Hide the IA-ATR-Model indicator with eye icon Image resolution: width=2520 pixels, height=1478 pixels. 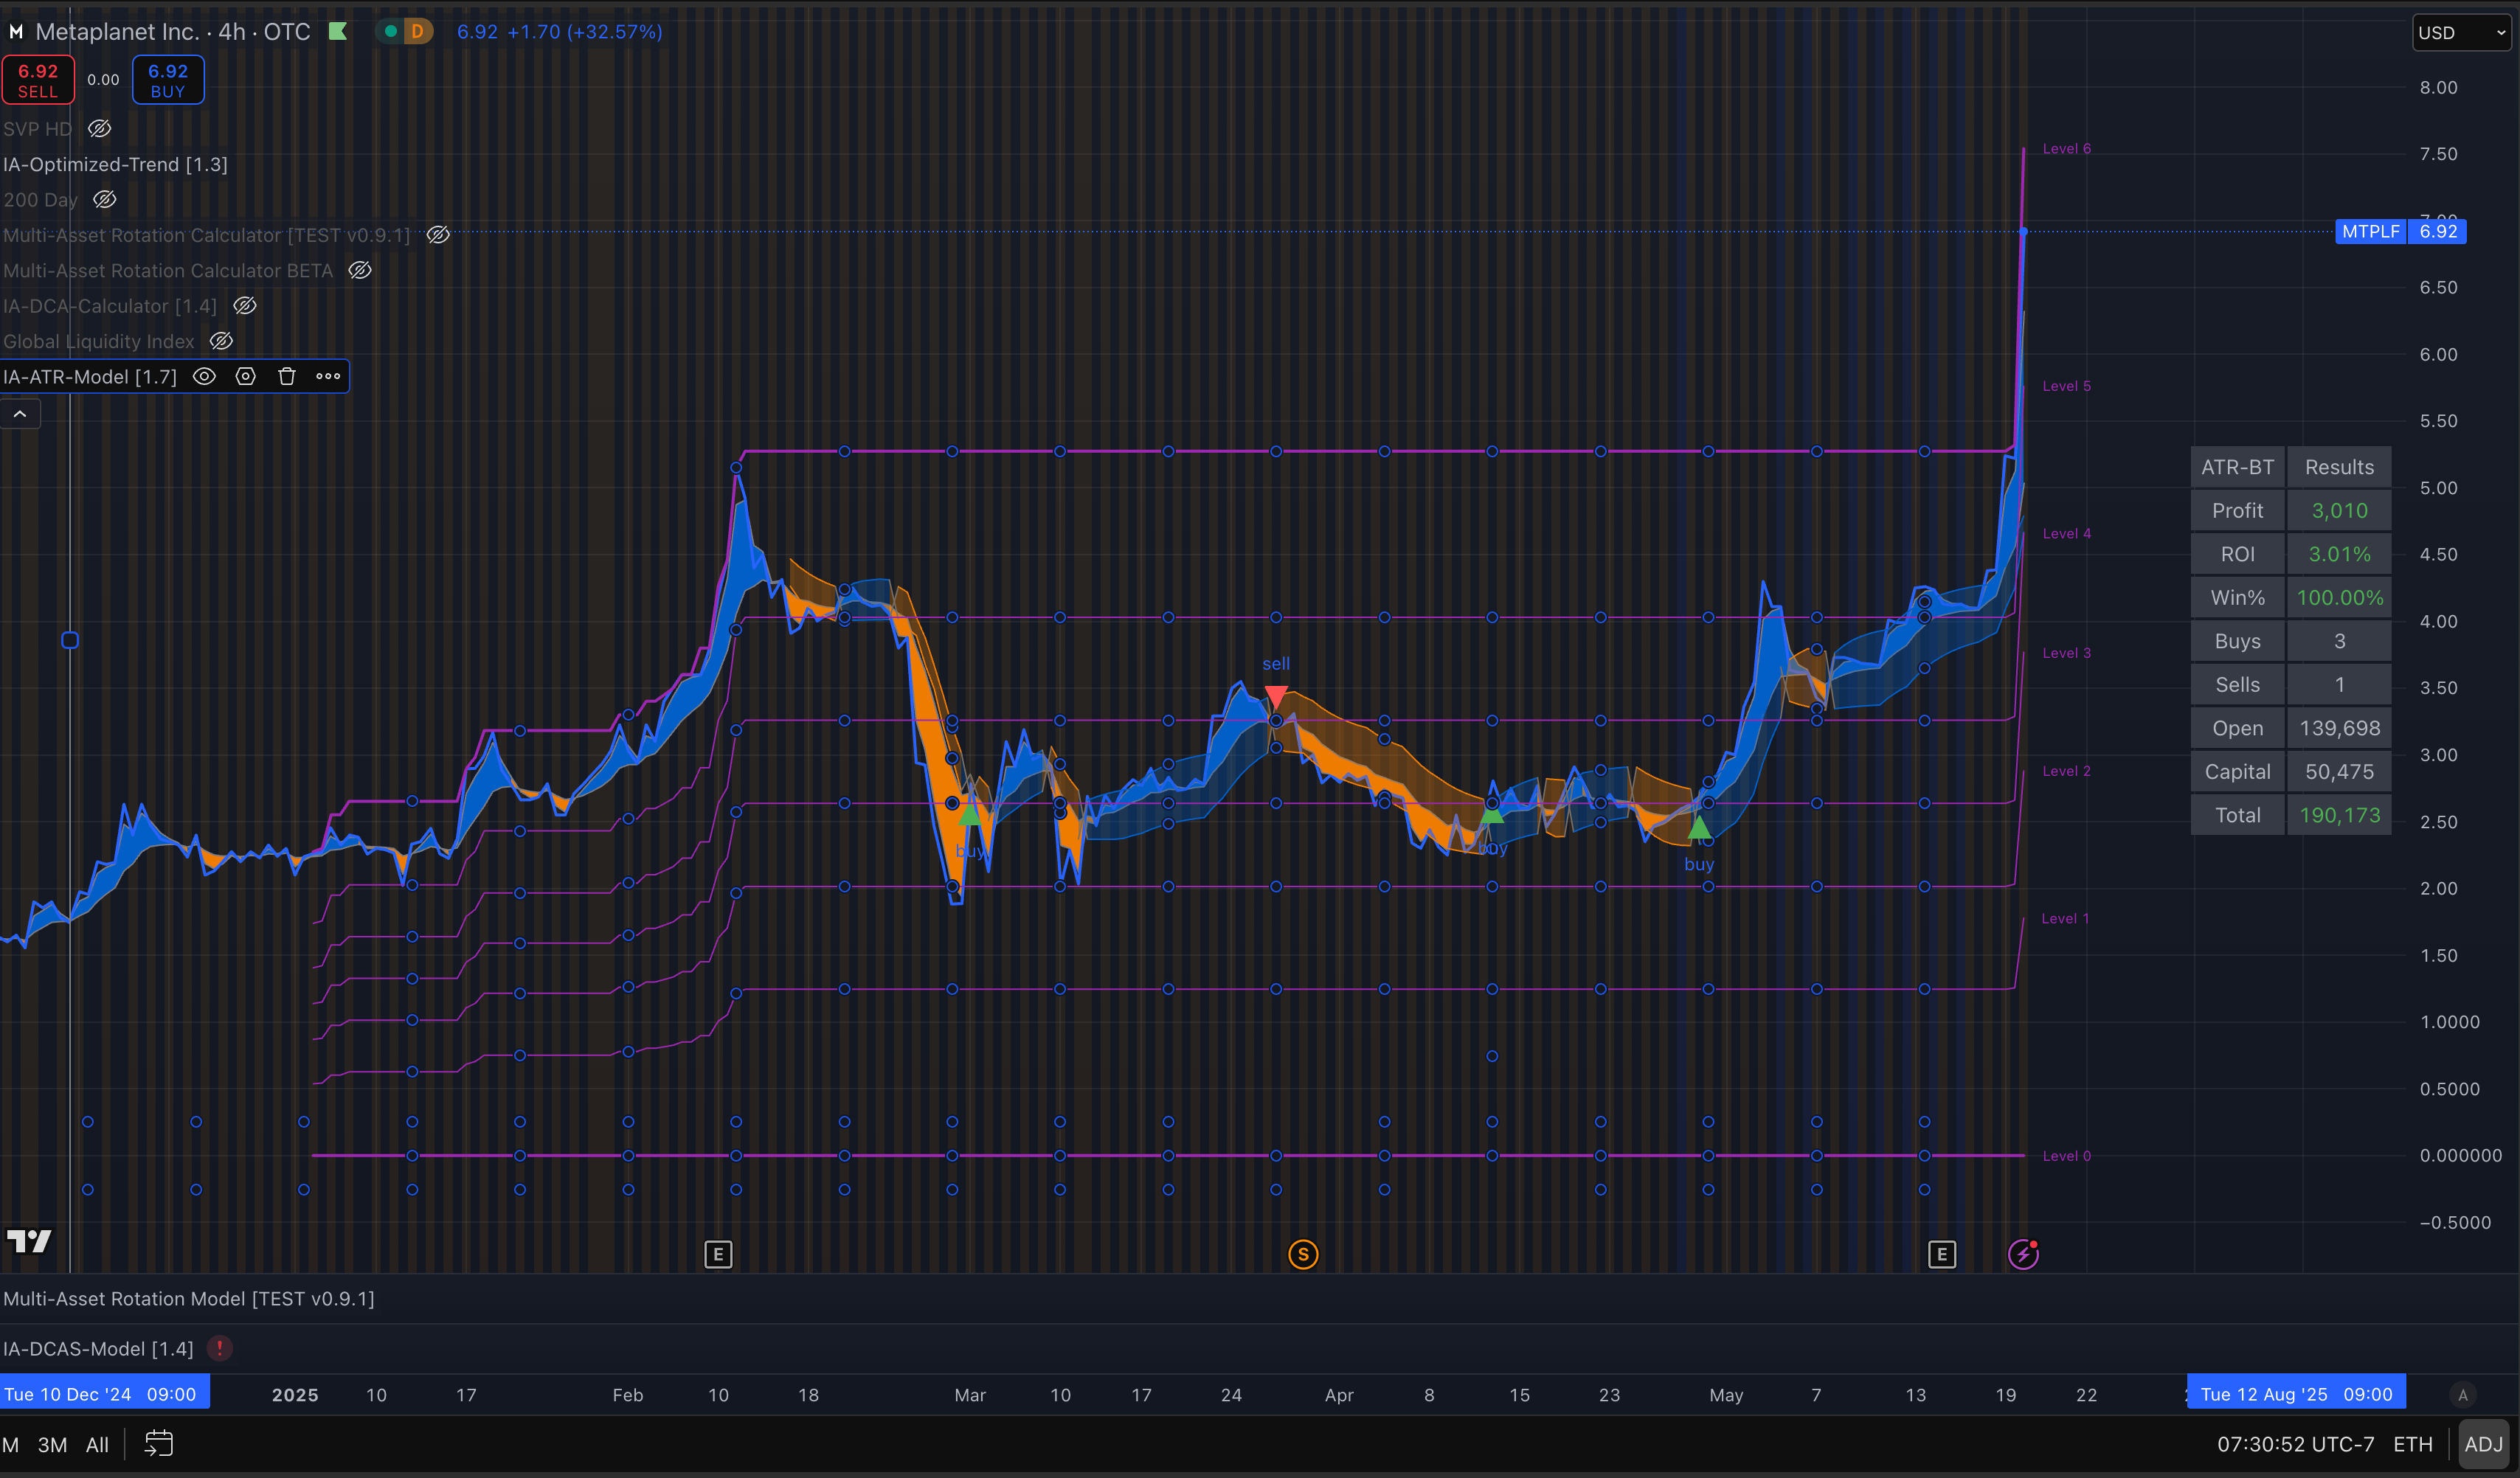click(204, 376)
